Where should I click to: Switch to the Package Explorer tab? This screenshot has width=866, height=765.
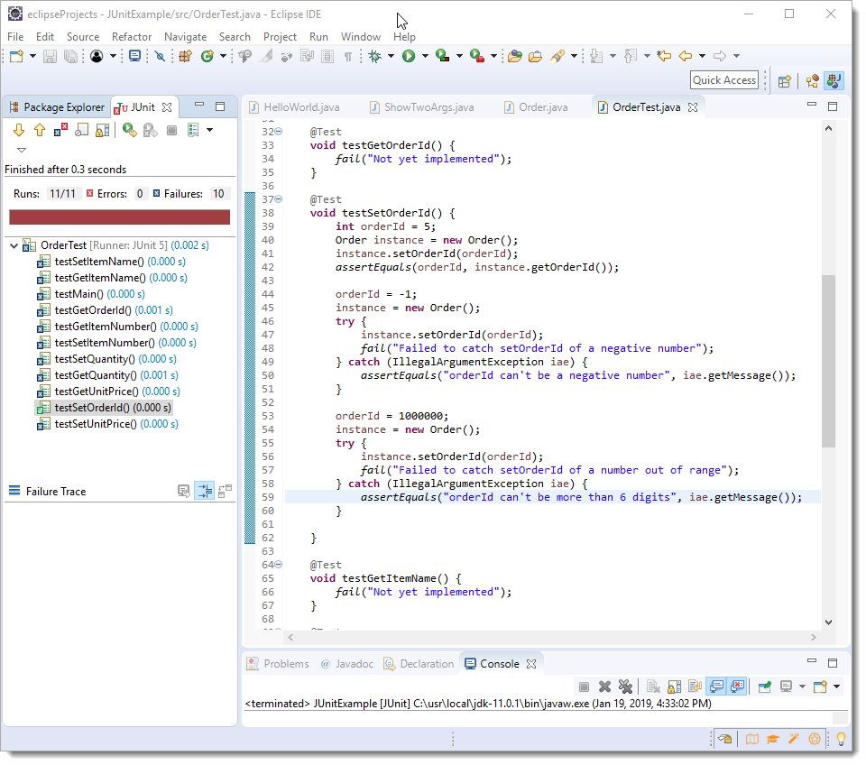coord(57,107)
